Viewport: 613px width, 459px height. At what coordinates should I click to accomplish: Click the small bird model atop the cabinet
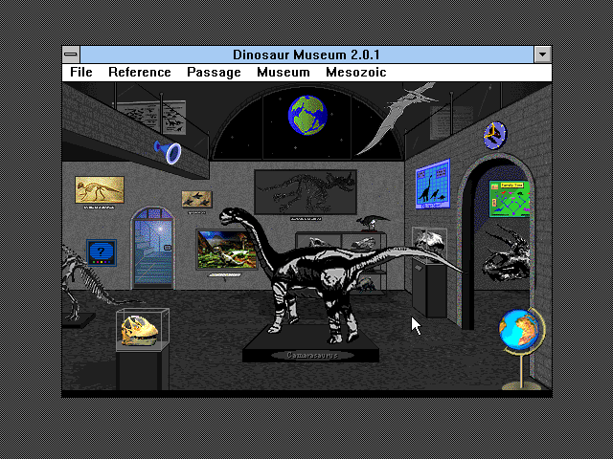pyautogui.click(x=372, y=223)
